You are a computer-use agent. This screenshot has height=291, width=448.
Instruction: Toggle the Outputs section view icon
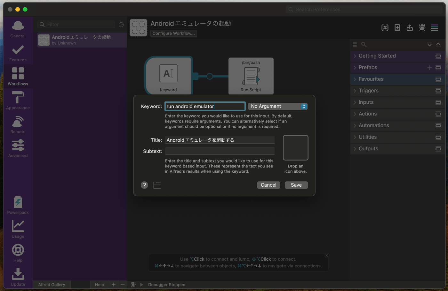click(x=438, y=149)
